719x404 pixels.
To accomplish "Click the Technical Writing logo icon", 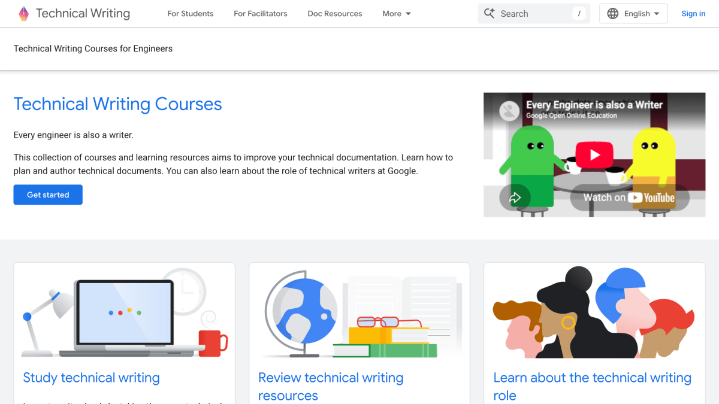I will 23,14.
